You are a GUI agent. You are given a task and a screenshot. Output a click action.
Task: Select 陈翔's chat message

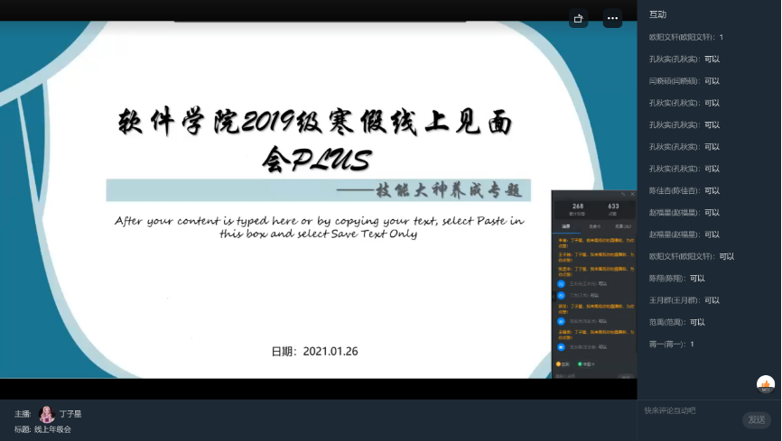[x=676, y=278]
